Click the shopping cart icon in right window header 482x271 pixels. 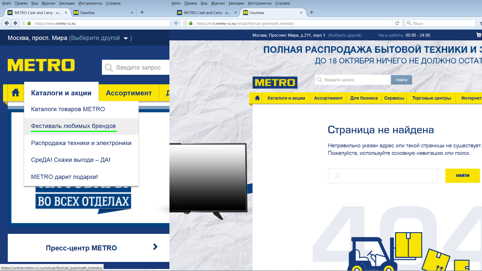click(479, 35)
